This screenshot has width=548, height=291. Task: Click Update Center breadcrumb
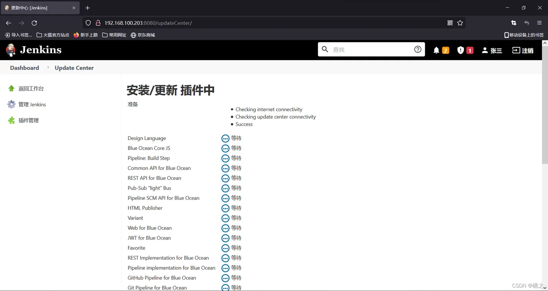74,68
